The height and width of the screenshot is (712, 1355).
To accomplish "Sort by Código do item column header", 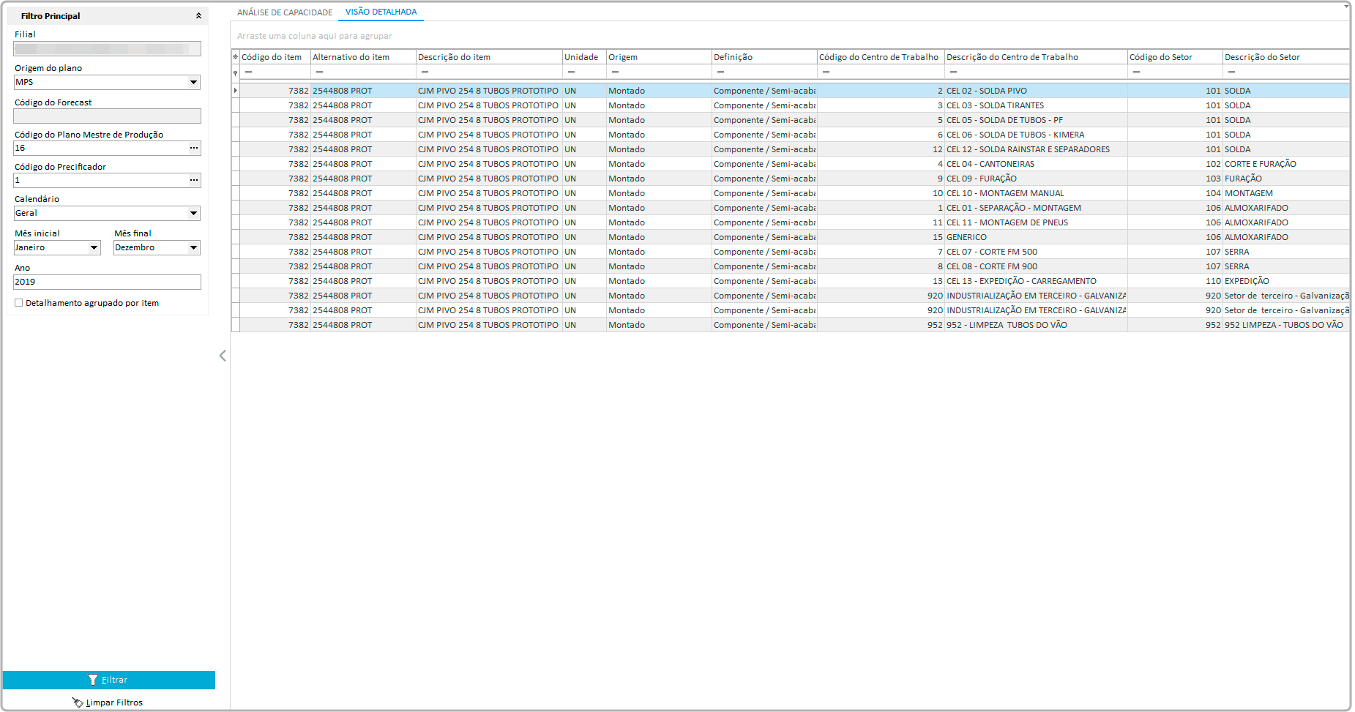I will click(275, 57).
